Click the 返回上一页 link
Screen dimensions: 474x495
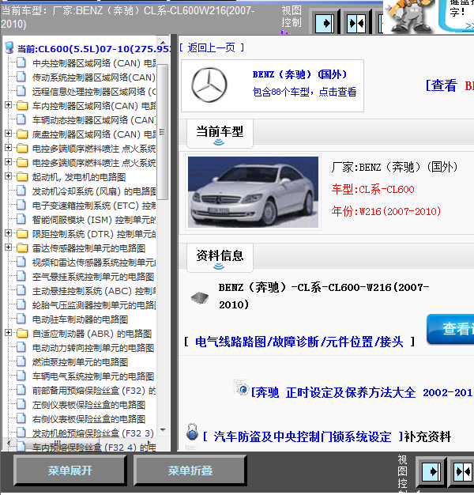(211, 47)
